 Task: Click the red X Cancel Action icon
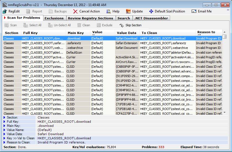pos(75,11)
